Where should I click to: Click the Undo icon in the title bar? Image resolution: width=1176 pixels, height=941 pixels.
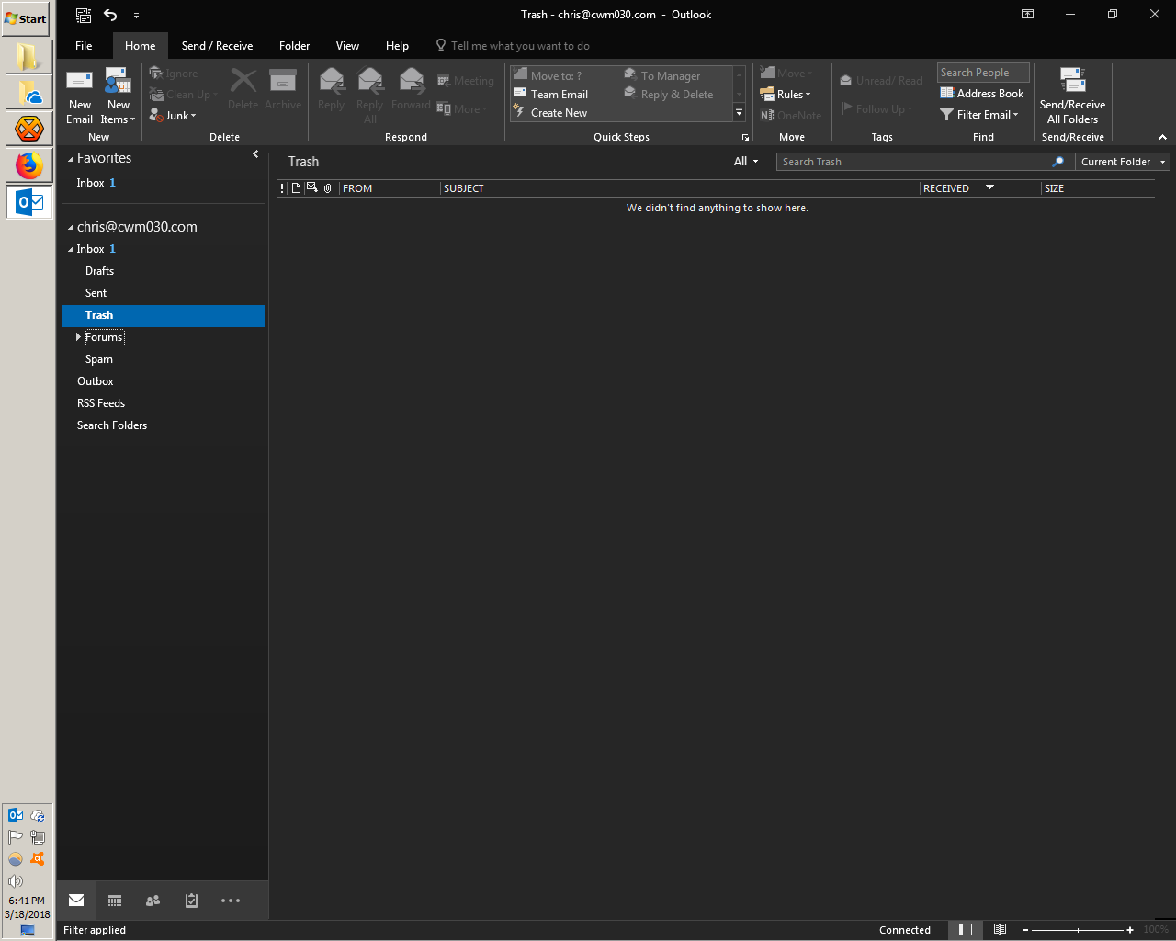point(110,15)
